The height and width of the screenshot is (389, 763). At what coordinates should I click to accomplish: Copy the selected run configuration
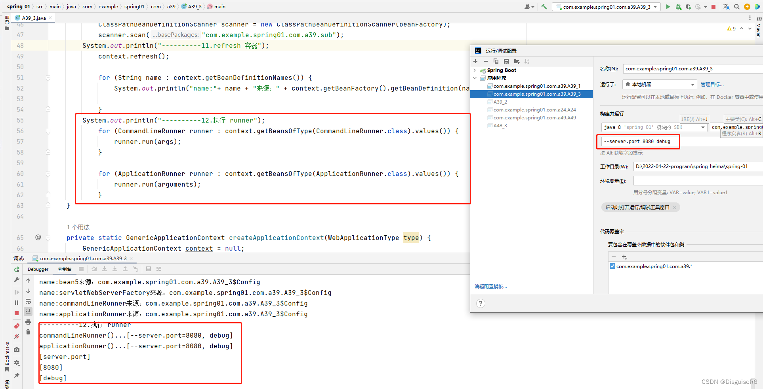click(496, 61)
